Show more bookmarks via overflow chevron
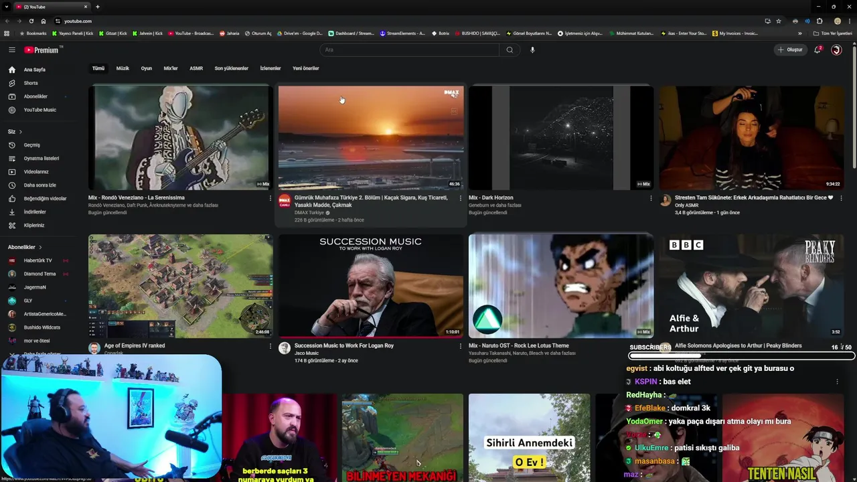857x482 pixels. click(x=799, y=33)
